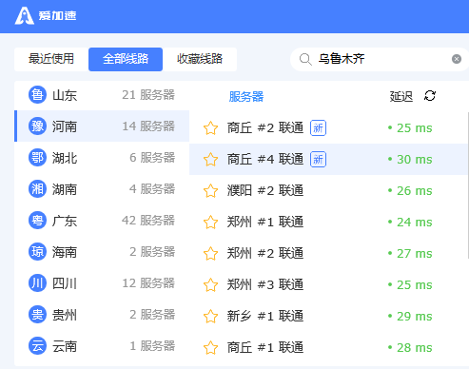Favorite 商丘 #4 联通 with star

[210, 160]
